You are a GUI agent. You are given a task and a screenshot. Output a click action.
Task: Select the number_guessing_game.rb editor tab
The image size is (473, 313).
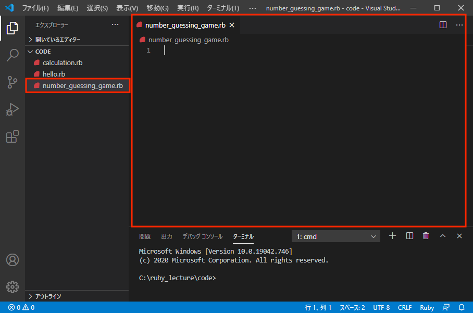click(x=185, y=26)
